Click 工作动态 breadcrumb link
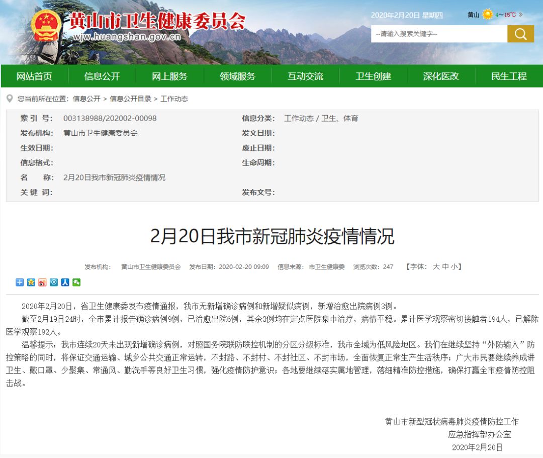The height and width of the screenshot is (458, 543). coord(174,99)
